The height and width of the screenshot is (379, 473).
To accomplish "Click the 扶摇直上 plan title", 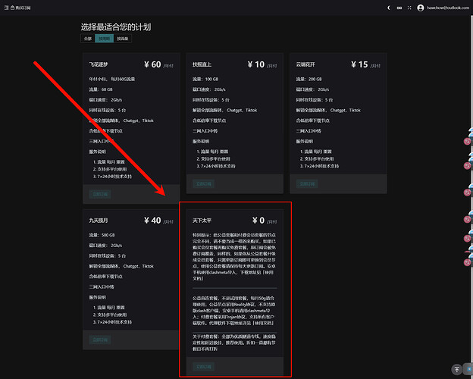I will pos(202,64).
